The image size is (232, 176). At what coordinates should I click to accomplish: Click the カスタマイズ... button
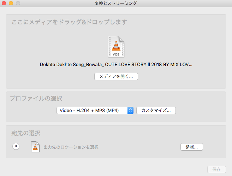156,110
